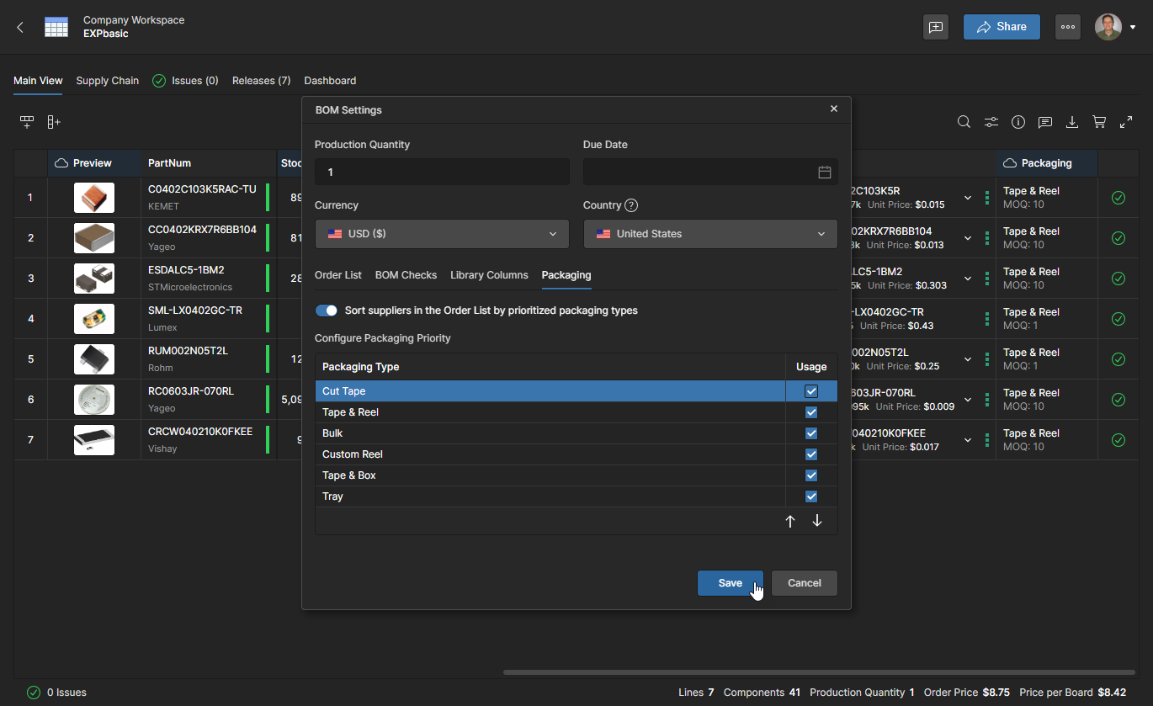Click the Production Quantity input field
1153x706 pixels.
coord(442,172)
